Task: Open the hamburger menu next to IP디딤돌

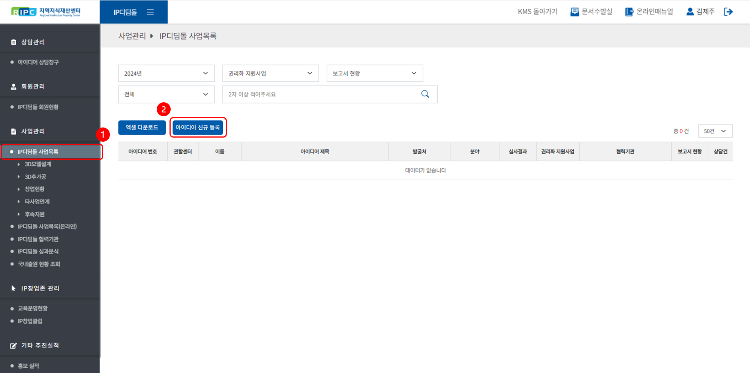Action: [150, 12]
